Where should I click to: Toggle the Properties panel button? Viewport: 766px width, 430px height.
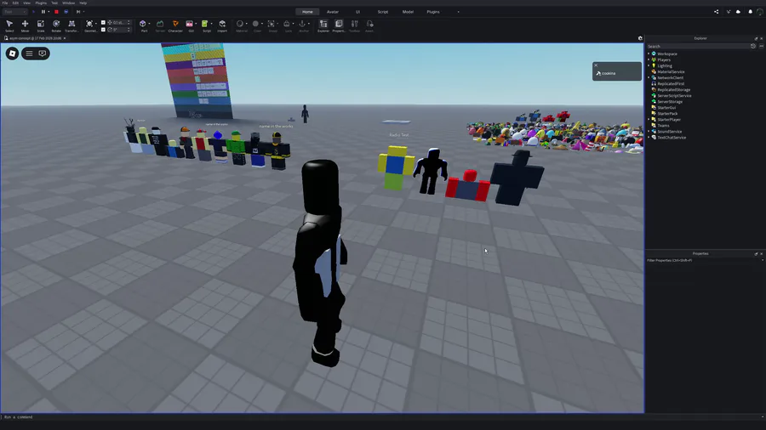coord(339,25)
